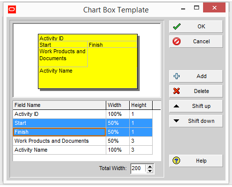Select Work Products and Documents row
Viewport: 232px width, 187px height.
[82, 141]
